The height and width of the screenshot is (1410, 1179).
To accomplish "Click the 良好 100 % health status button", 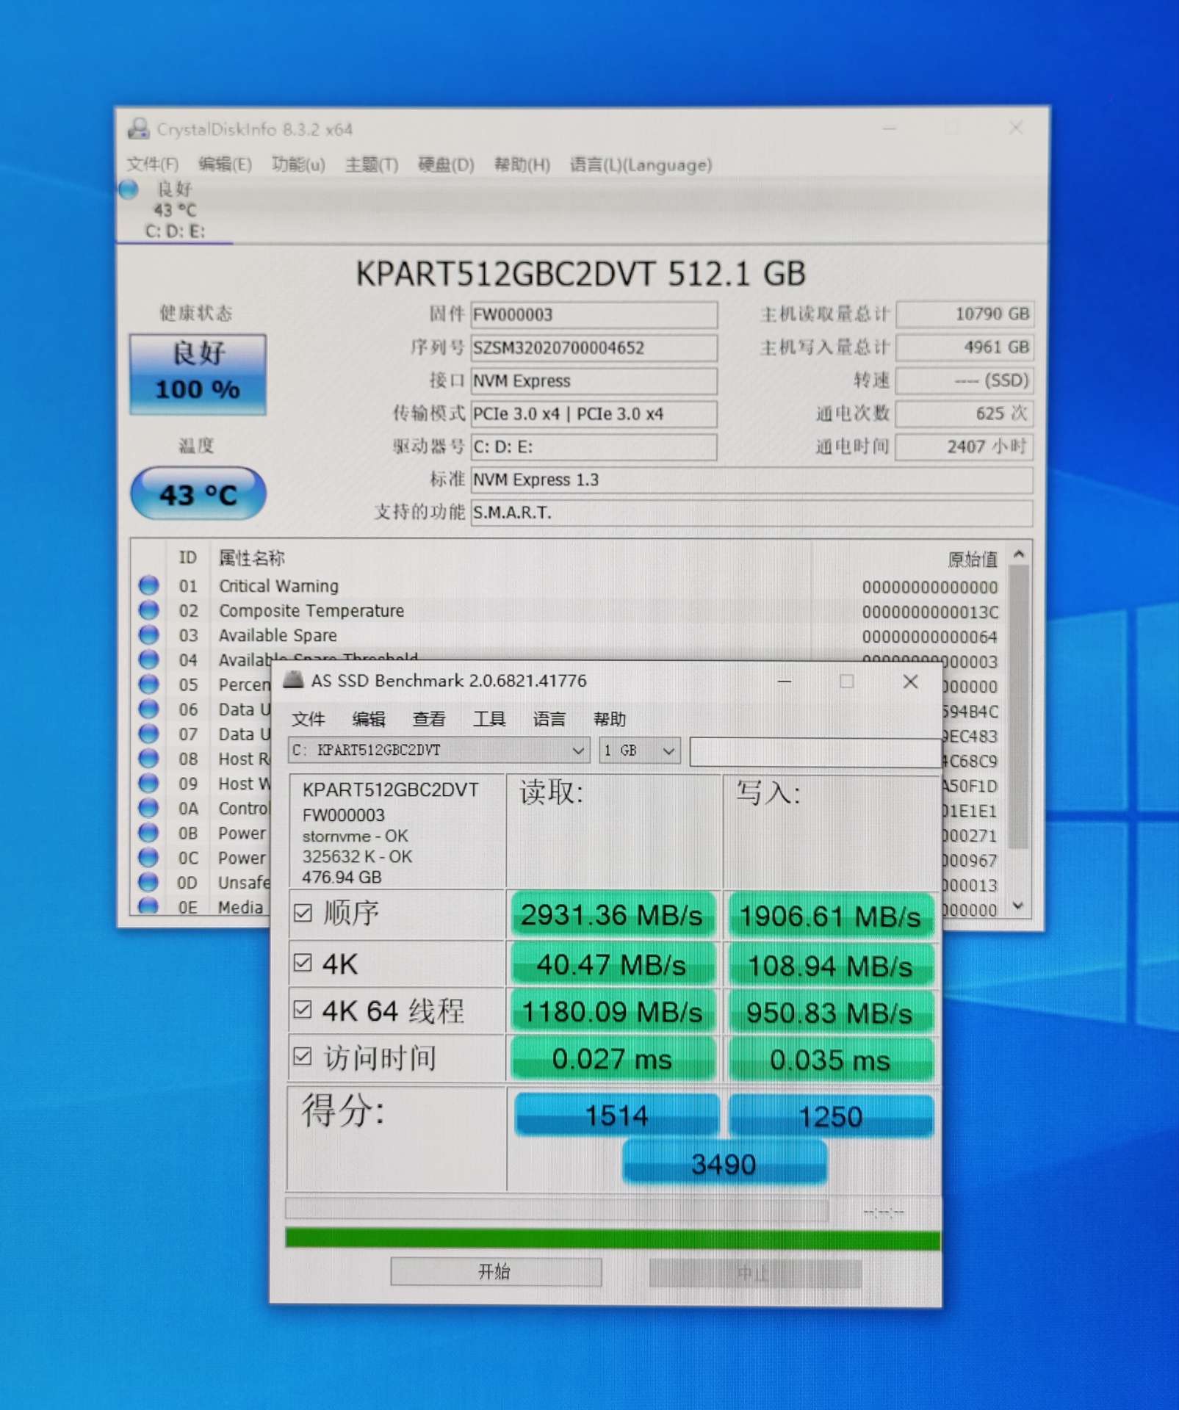I will (x=198, y=375).
